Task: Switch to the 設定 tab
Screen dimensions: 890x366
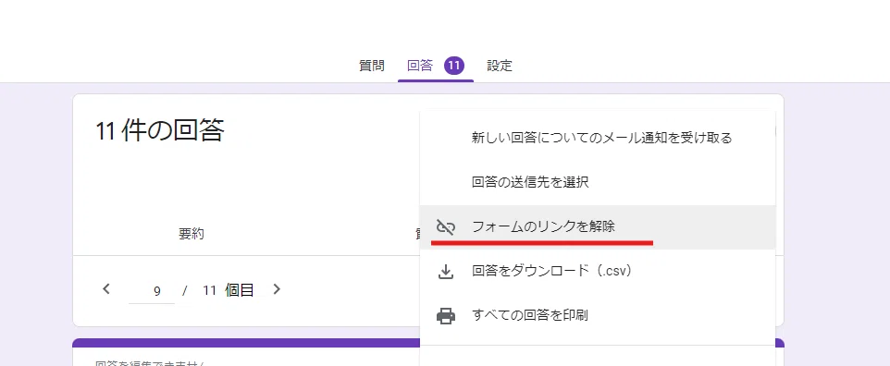Action: [500, 66]
